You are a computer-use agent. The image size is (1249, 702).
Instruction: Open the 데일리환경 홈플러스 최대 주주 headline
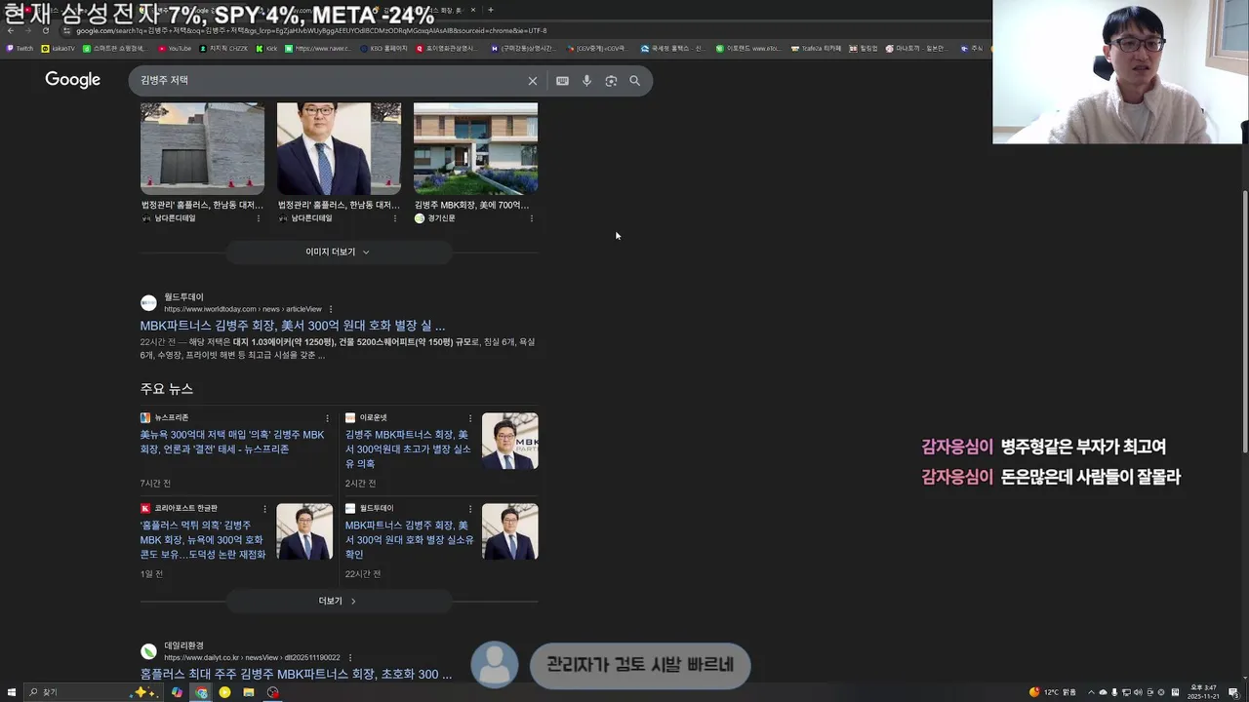296,674
